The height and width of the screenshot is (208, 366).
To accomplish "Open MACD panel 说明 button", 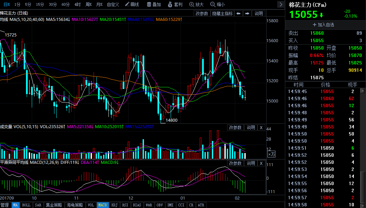I will 251,163.
